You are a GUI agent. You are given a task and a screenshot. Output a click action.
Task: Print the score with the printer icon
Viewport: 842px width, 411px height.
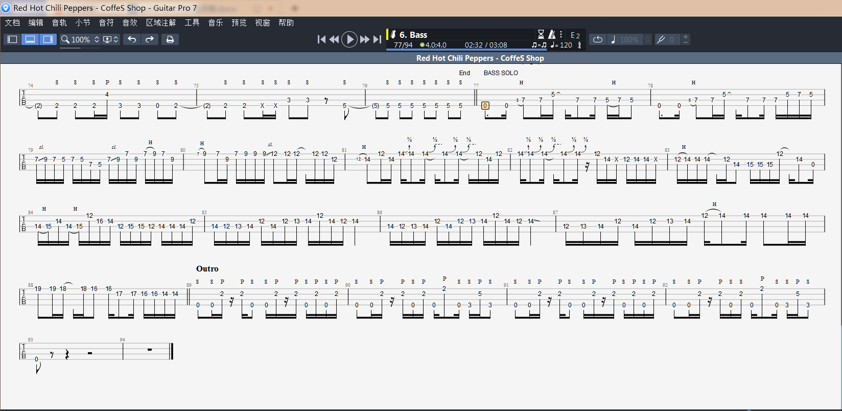(x=170, y=39)
